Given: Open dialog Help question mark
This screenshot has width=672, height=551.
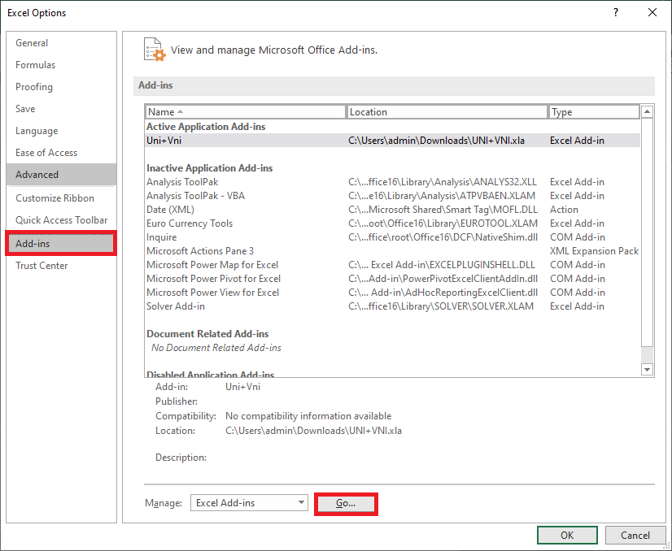Looking at the screenshot, I should (616, 12).
